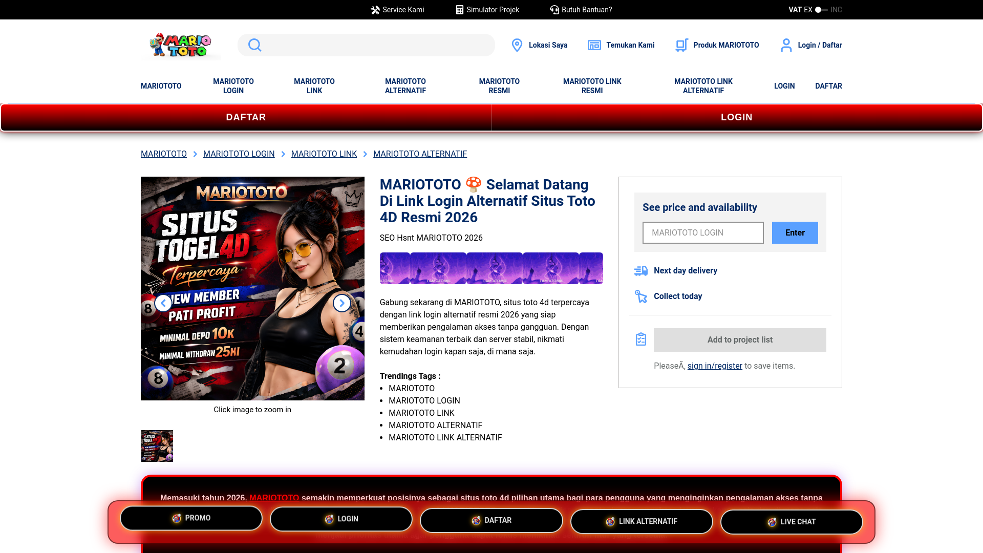
Task: Click the red LOGIN banner button
Action: tap(737, 117)
